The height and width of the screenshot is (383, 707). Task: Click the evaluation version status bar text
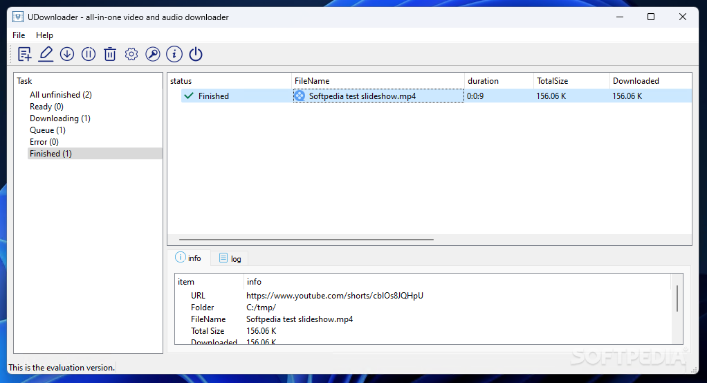tap(62, 368)
